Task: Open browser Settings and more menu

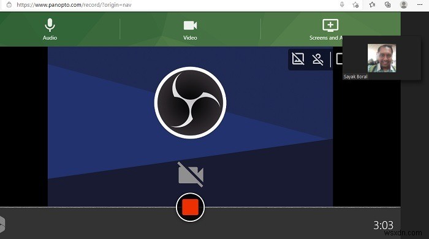Action: click(420, 5)
